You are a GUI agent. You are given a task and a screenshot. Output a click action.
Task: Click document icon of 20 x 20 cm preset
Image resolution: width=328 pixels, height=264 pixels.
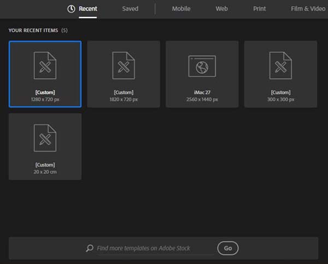45,138
